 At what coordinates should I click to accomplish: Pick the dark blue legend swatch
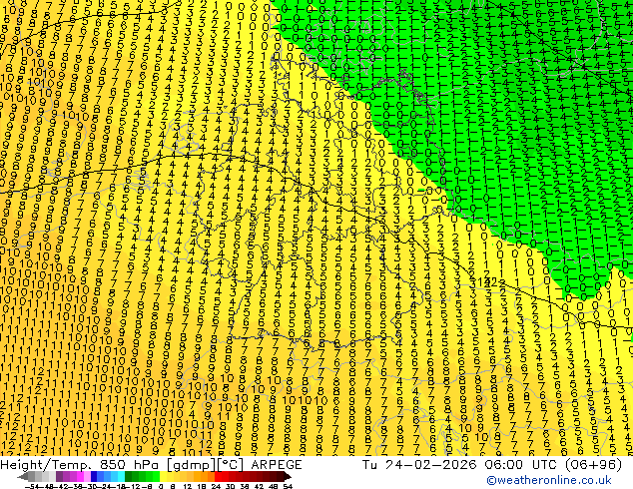[94, 476]
